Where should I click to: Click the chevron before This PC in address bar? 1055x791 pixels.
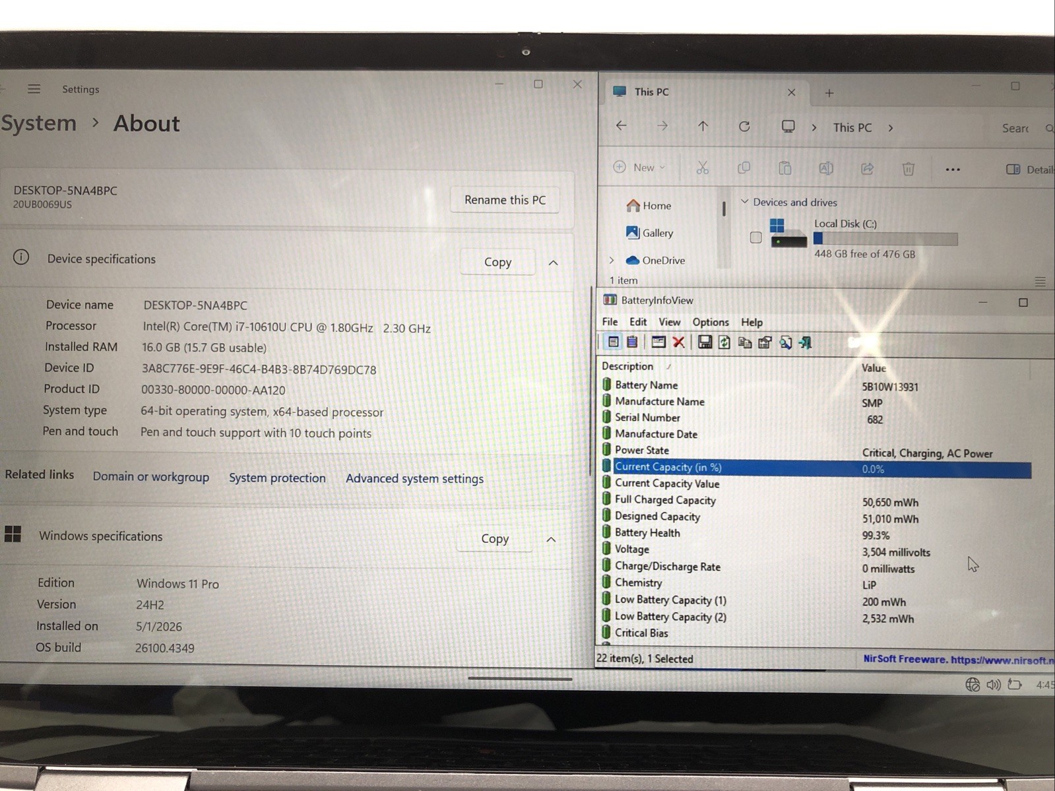(x=814, y=128)
